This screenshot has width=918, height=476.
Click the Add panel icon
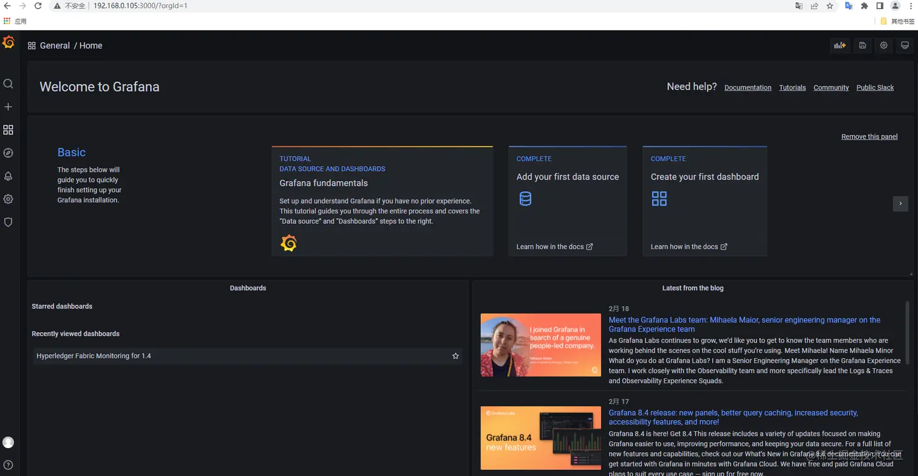840,45
